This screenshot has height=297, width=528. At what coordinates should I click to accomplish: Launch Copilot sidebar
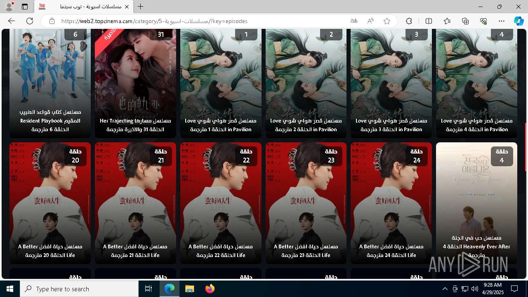point(519,21)
